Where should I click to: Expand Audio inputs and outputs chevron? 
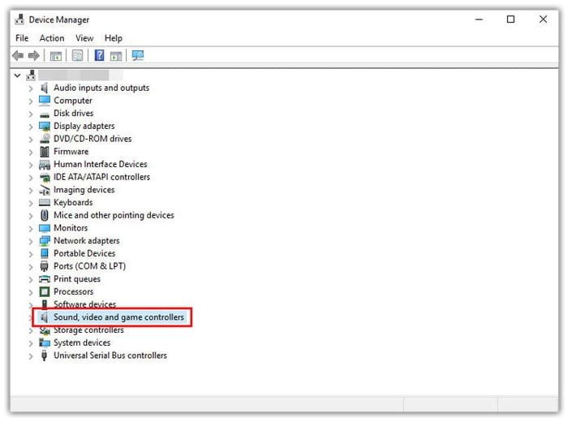[x=31, y=88]
